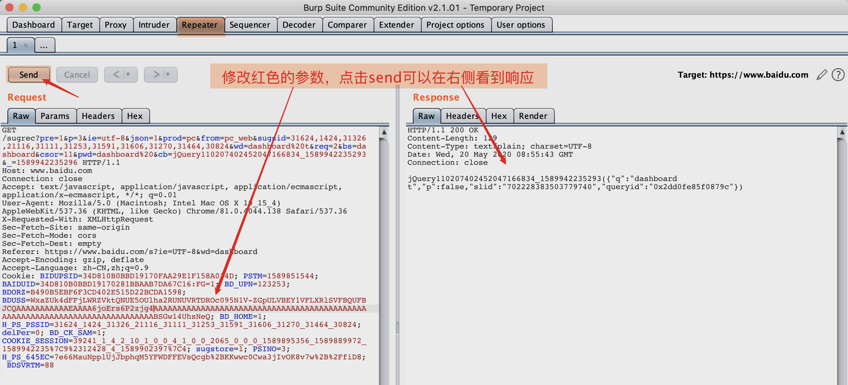Click the response pane scrollbar up arrow

click(842, 132)
